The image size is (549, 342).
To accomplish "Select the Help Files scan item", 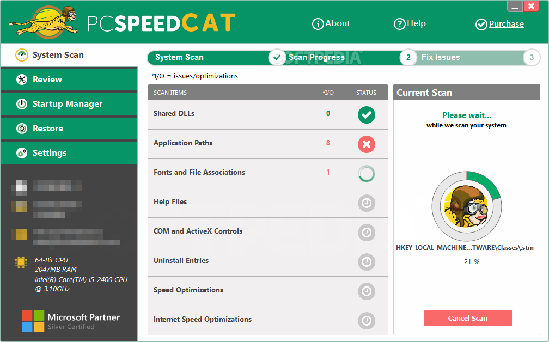I will coord(268,203).
